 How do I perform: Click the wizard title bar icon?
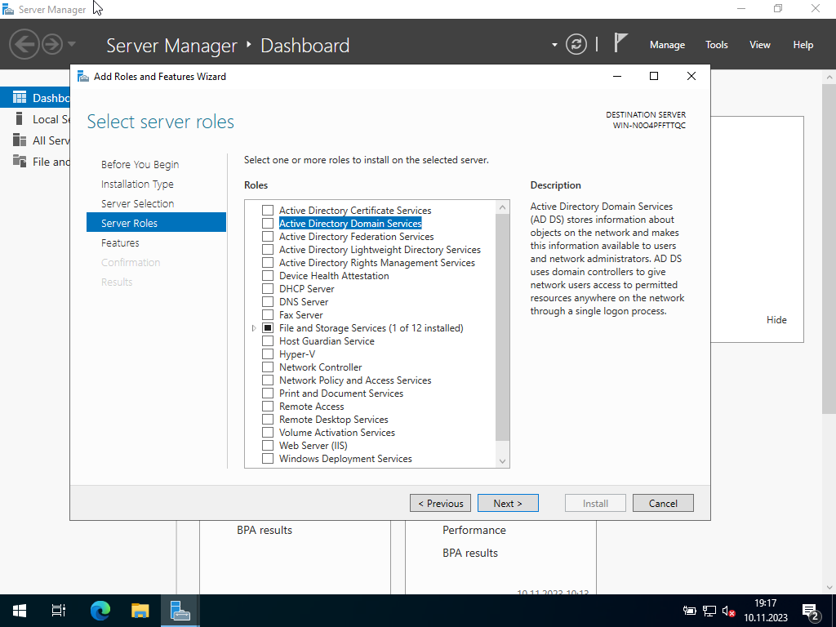(83, 76)
